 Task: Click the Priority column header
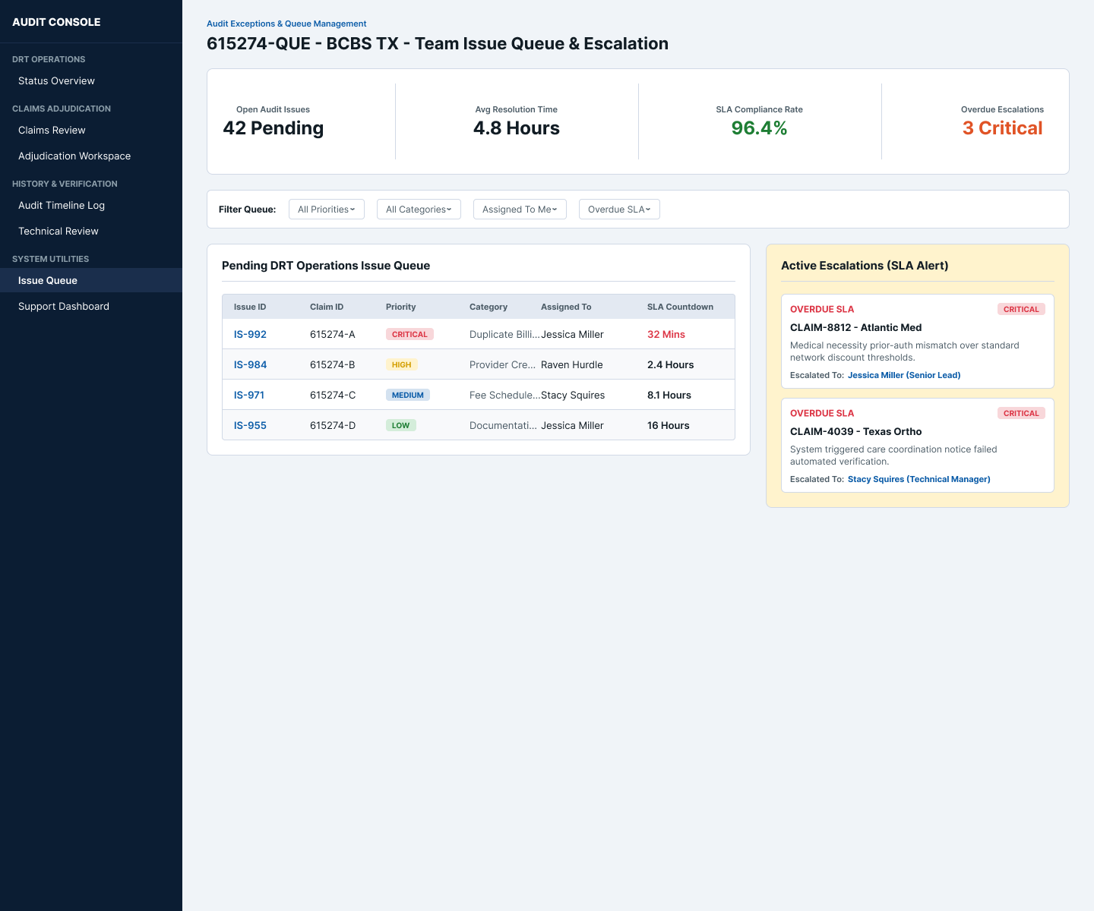coord(401,307)
